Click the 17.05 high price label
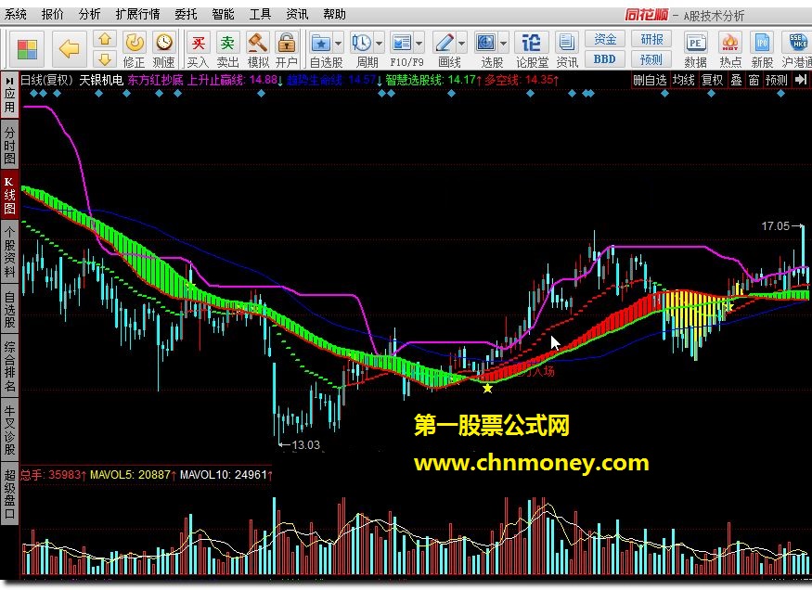Viewport: 812px width, 590px height. click(775, 226)
